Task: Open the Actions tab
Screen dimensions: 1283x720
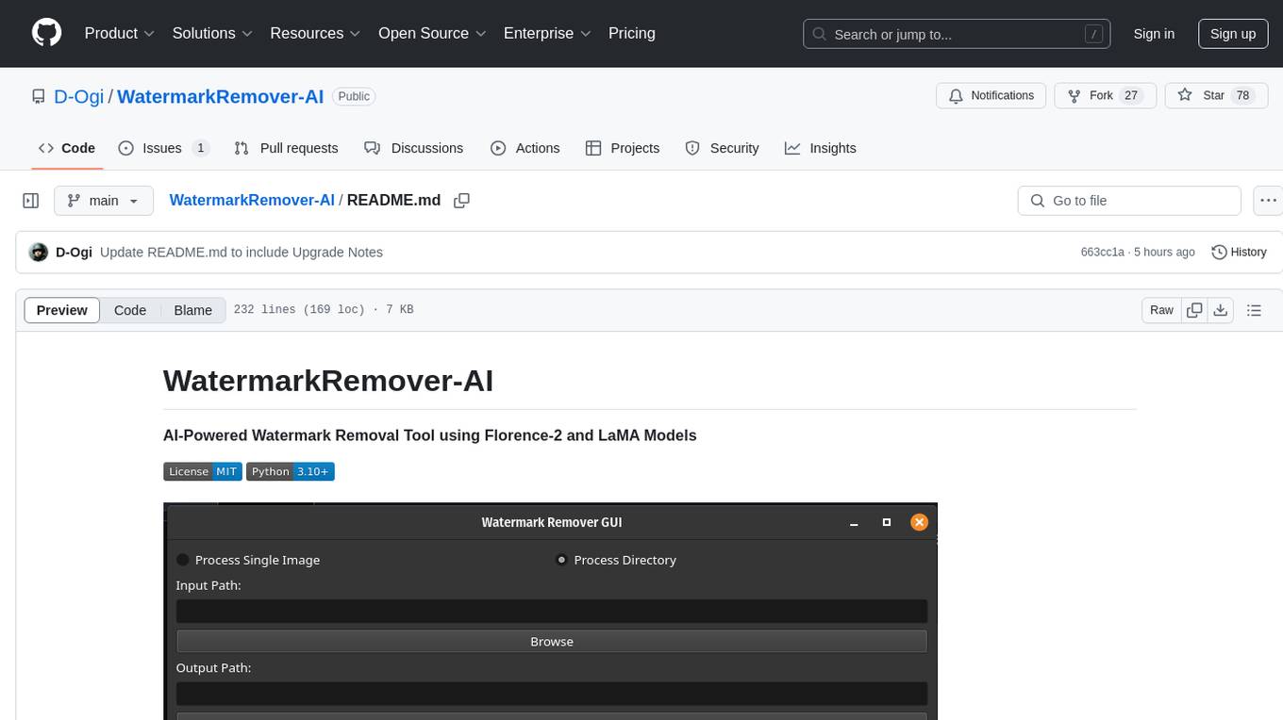Action: (x=525, y=148)
